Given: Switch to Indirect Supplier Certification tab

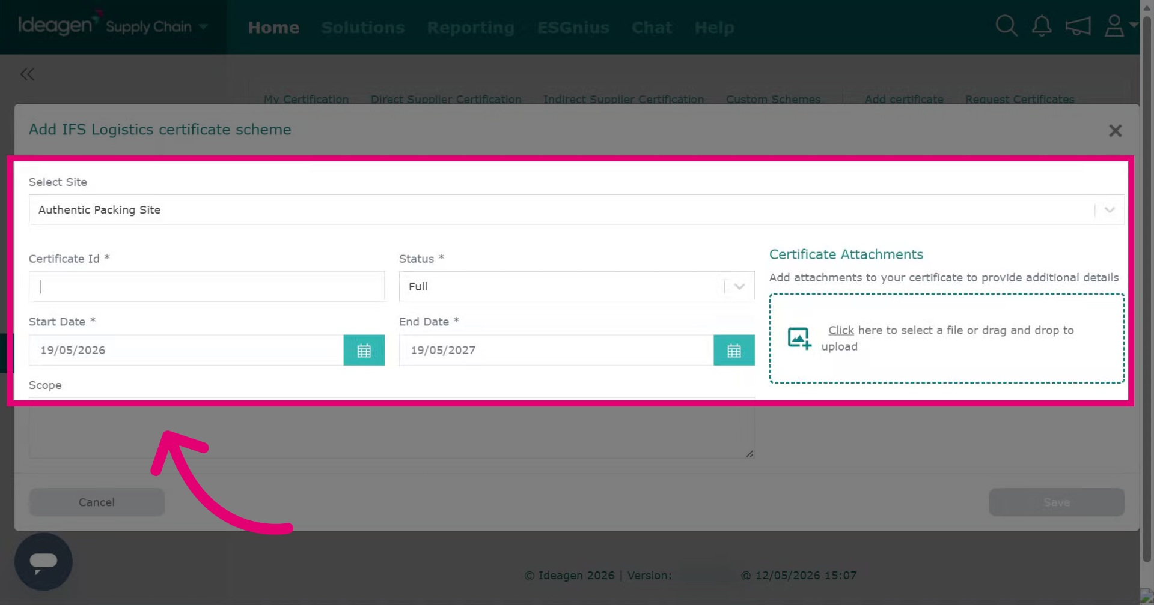Looking at the screenshot, I should [623, 99].
